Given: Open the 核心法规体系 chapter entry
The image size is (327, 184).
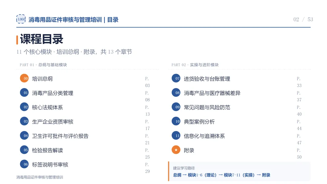Looking at the screenshot, I should tap(47, 107).
